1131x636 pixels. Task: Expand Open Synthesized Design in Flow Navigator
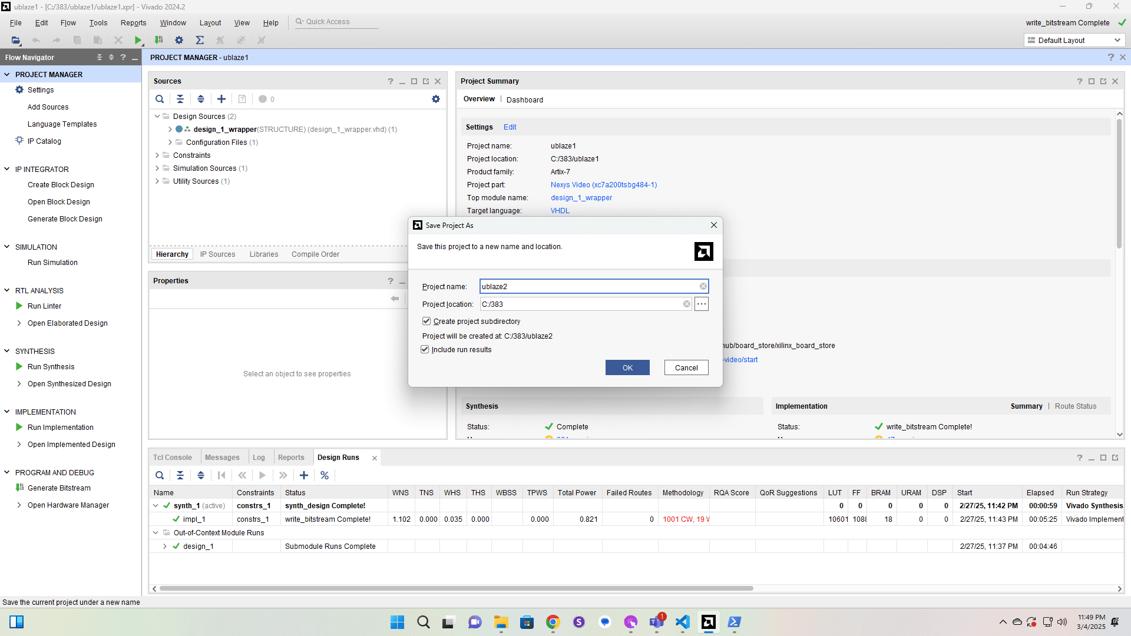click(x=19, y=384)
